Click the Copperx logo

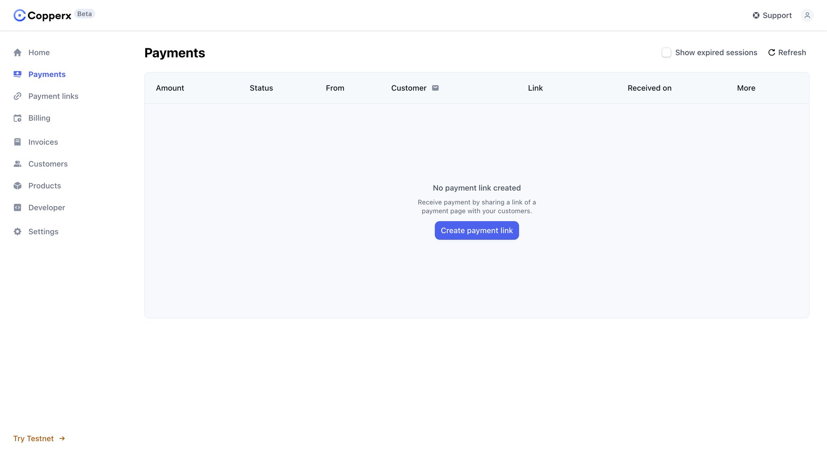42,15
